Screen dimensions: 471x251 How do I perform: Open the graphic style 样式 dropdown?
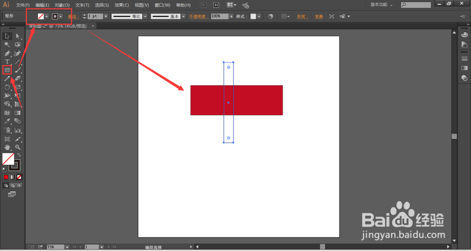(x=259, y=16)
